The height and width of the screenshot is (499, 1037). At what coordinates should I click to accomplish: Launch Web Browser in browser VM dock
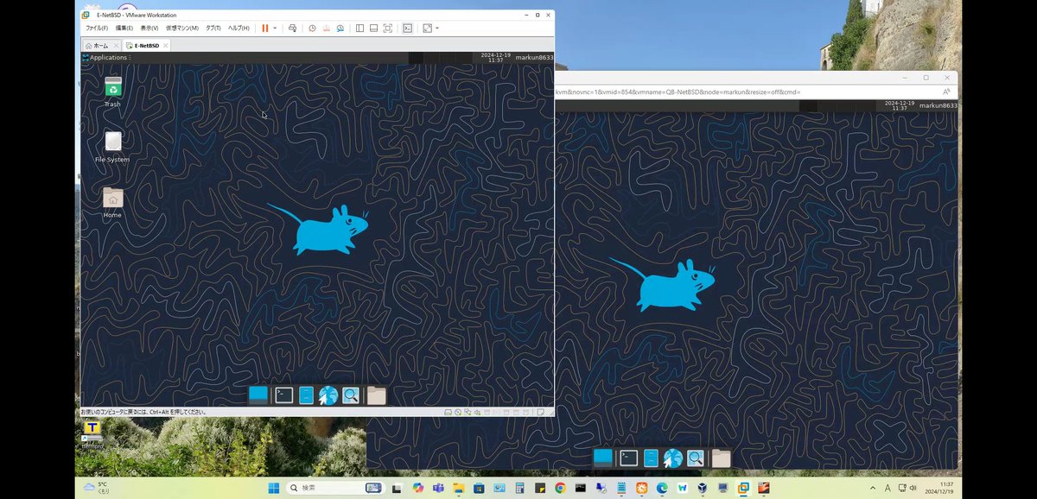point(672,458)
